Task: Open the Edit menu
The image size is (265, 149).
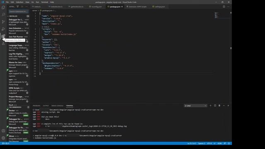Action: 12,2
